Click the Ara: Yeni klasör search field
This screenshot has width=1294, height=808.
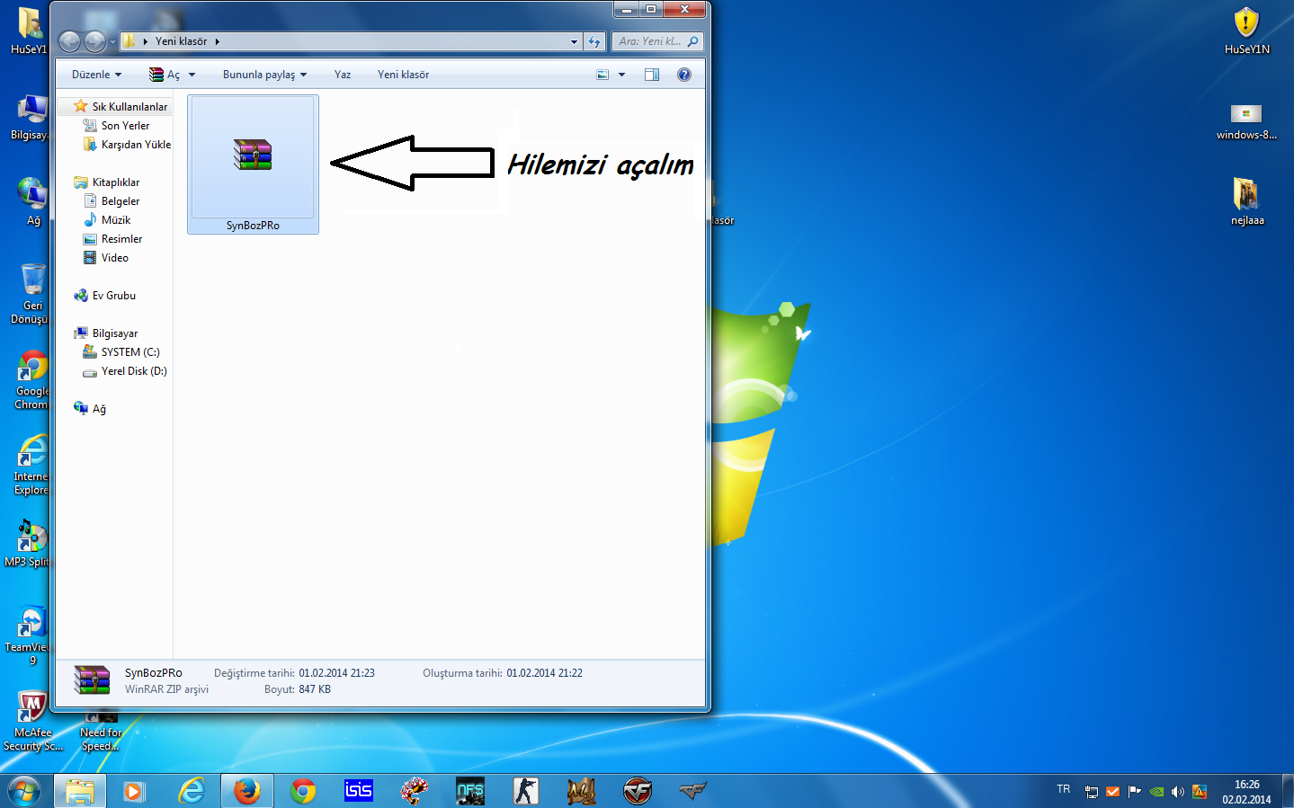tap(657, 41)
